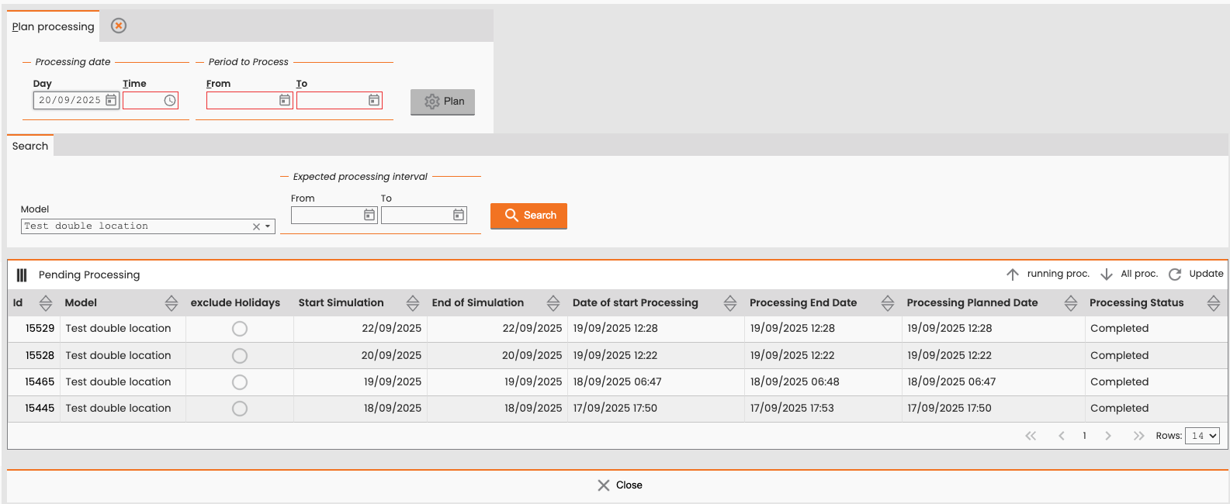This screenshot has height=504, width=1230.
Task: Select row with Id 15528
Action: pyautogui.click(x=617, y=356)
